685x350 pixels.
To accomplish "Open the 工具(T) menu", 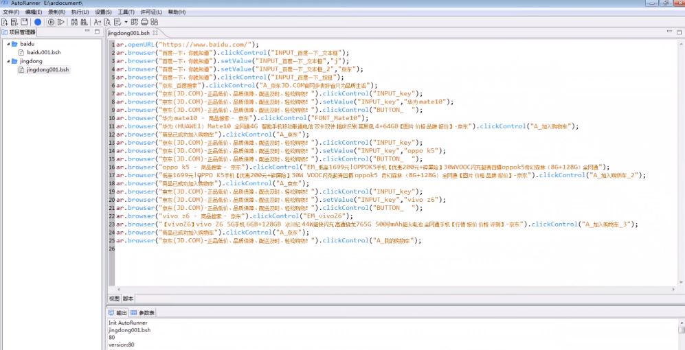I will pos(126,12).
